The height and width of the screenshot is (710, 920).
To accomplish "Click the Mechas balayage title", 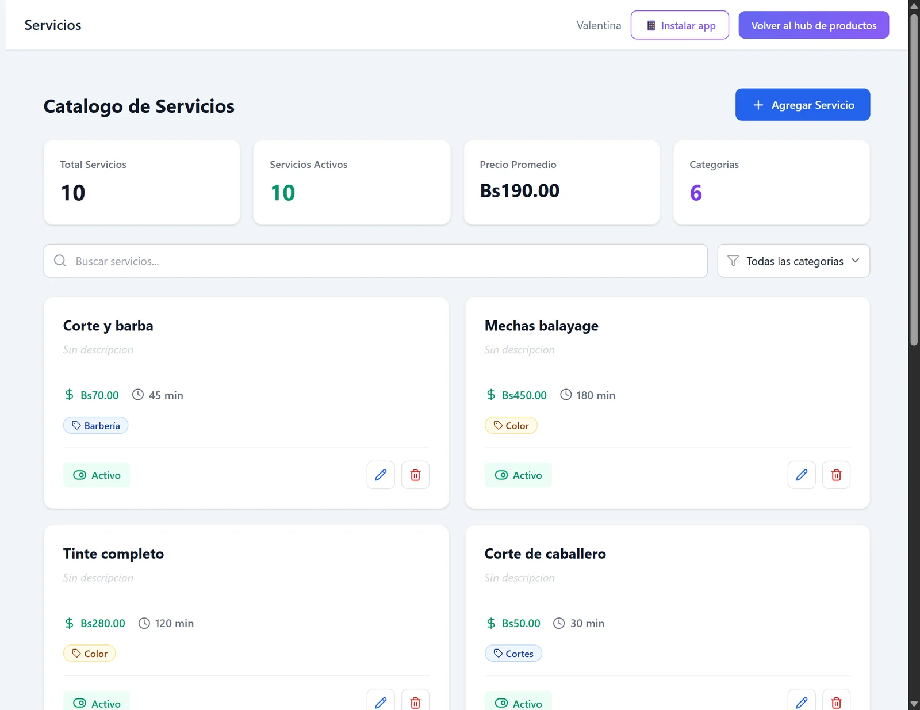I will tap(541, 326).
